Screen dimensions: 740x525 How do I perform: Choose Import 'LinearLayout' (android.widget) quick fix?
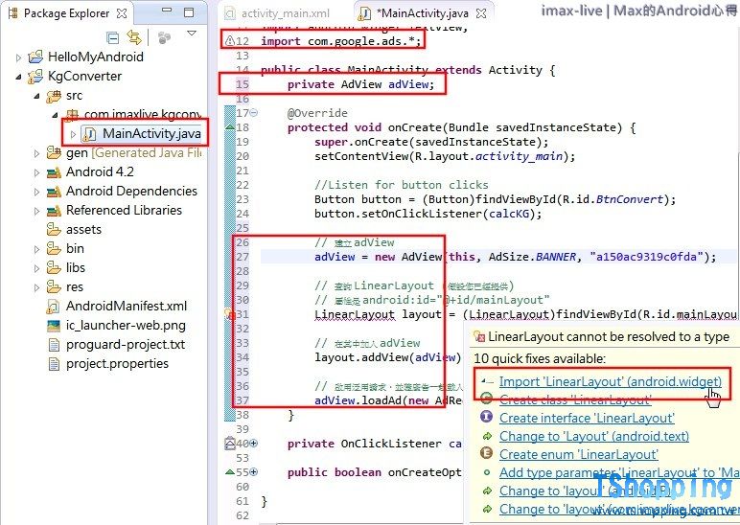coord(610,381)
